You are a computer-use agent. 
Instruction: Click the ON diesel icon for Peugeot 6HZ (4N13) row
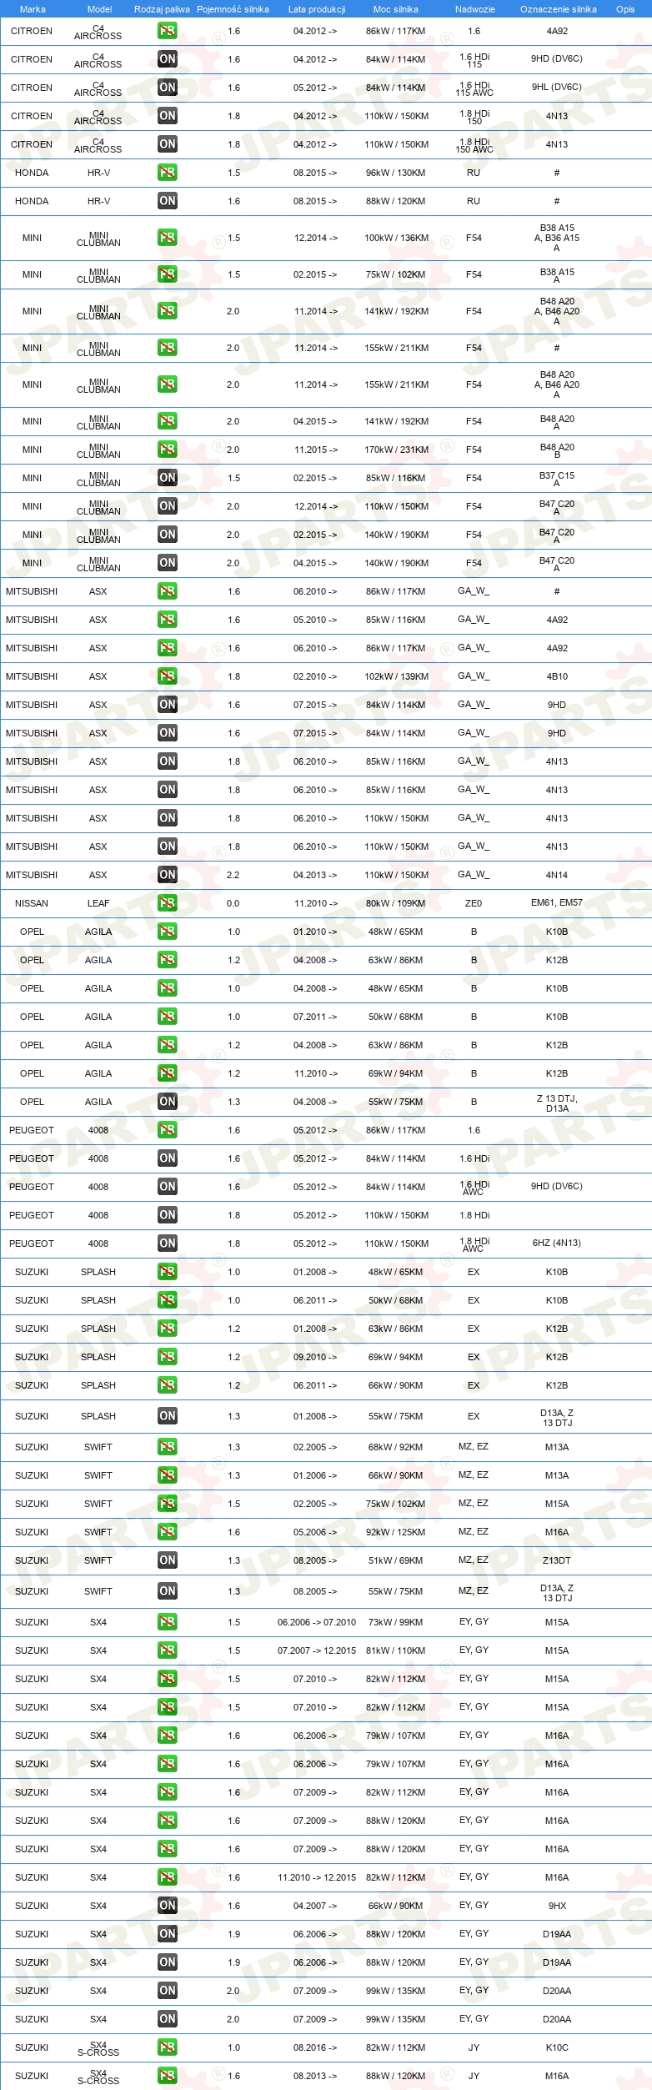pyautogui.click(x=167, y=1243)
